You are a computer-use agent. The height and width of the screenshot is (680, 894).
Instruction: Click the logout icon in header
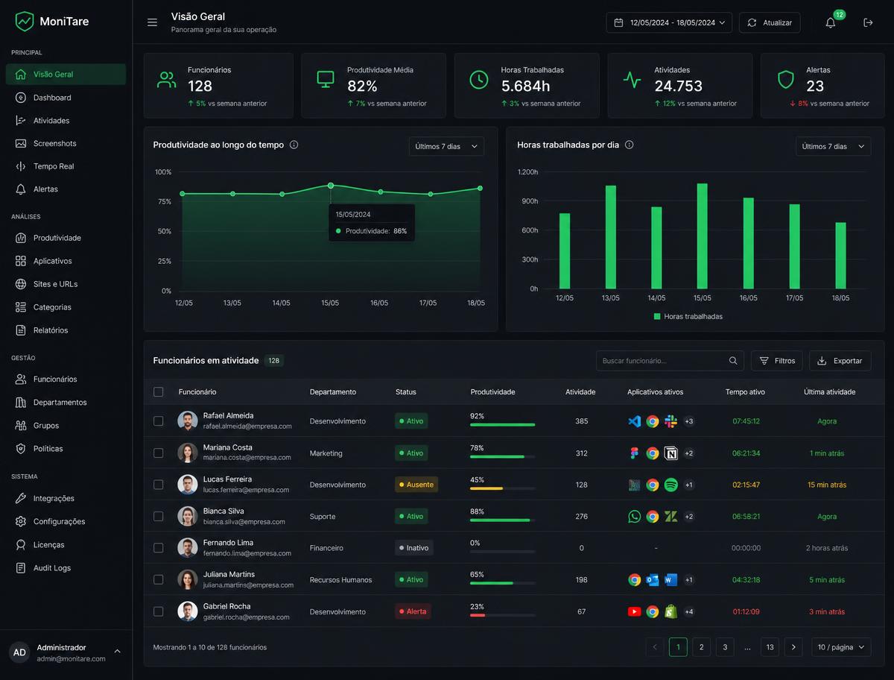[x=868, y=22]
